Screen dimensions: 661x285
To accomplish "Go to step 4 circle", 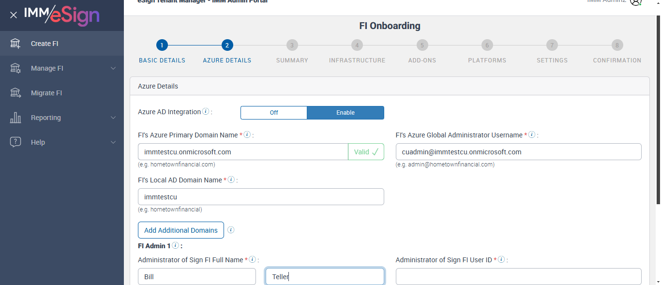I will point(357,45).
